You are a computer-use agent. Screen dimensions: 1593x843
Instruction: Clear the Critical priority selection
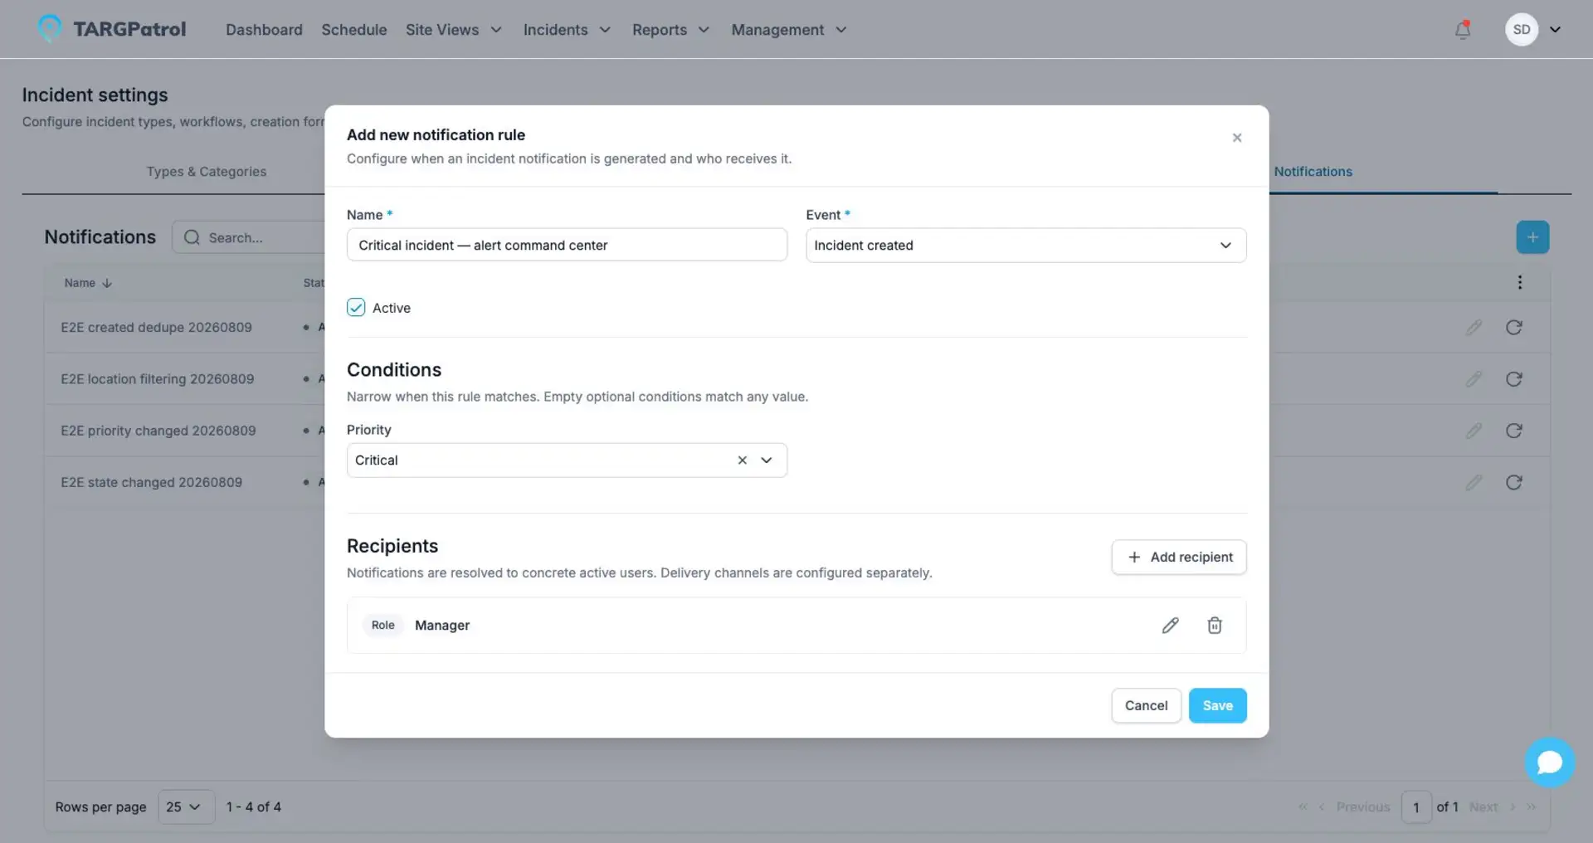tap(742, 460)
